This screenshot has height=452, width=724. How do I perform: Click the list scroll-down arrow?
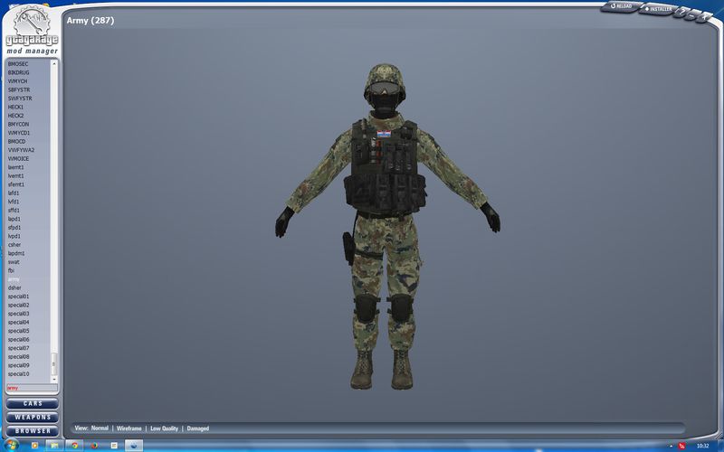[54, 379]
